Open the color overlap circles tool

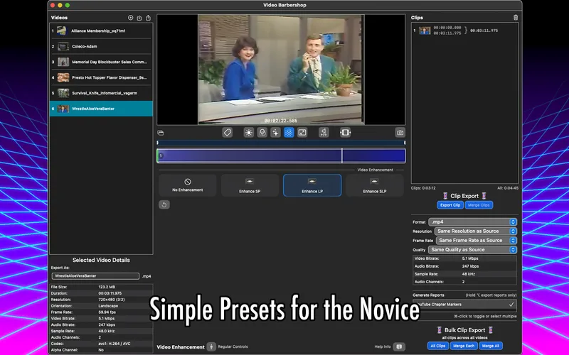click(262, 133)
